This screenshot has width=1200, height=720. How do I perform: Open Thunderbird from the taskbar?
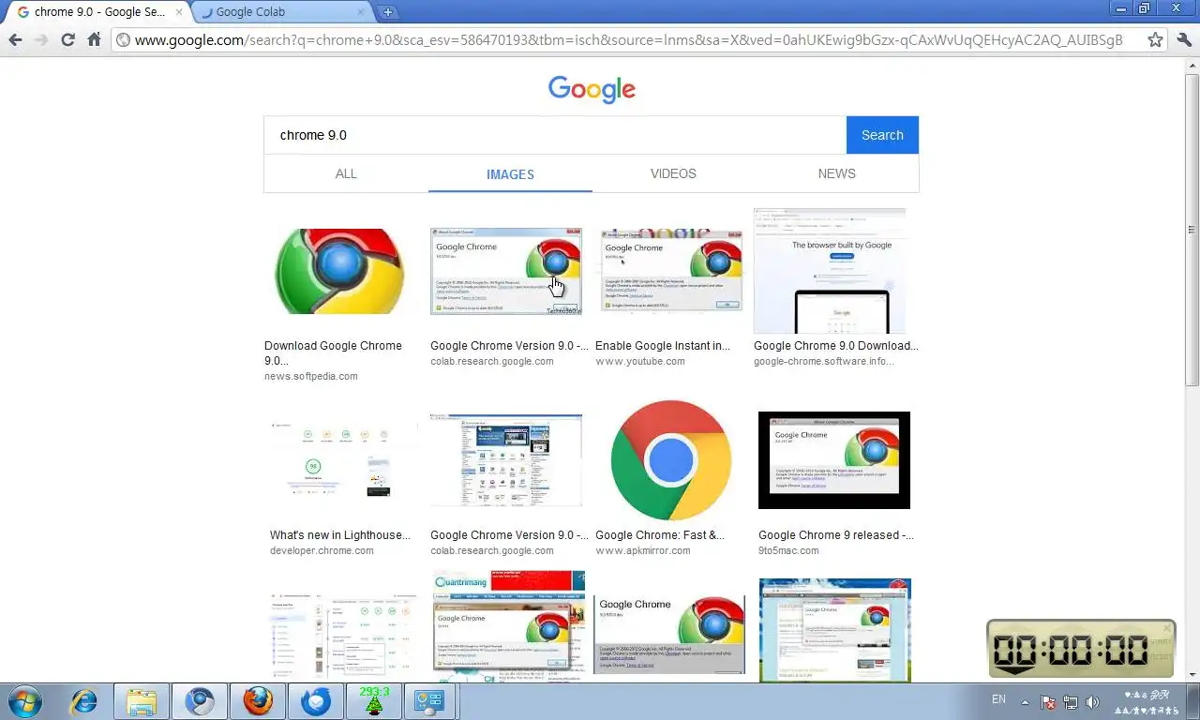(x=316, y=700)
